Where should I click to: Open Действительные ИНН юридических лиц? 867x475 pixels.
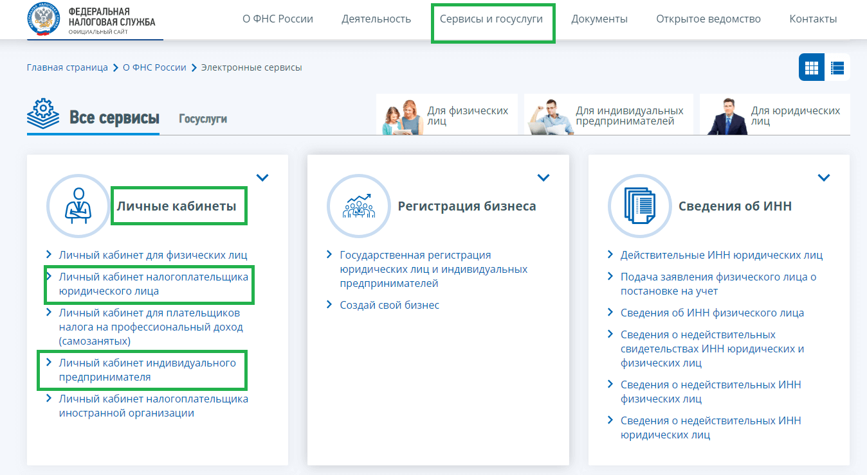pos(721,255)
